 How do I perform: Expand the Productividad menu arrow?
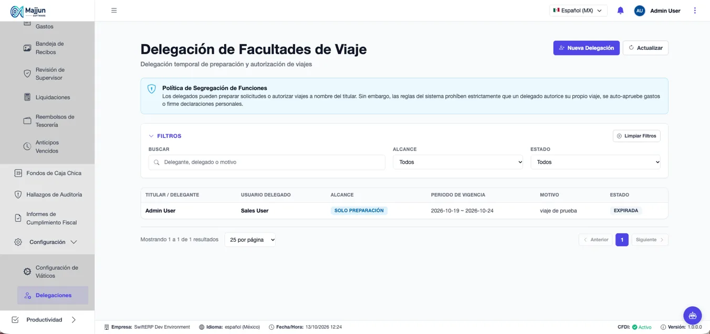pos(74,320)
